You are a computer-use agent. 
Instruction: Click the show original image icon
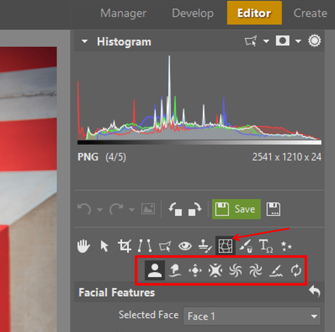coord(148,209)
